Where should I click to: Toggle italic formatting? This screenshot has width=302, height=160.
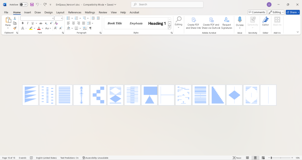coord(27,23)
